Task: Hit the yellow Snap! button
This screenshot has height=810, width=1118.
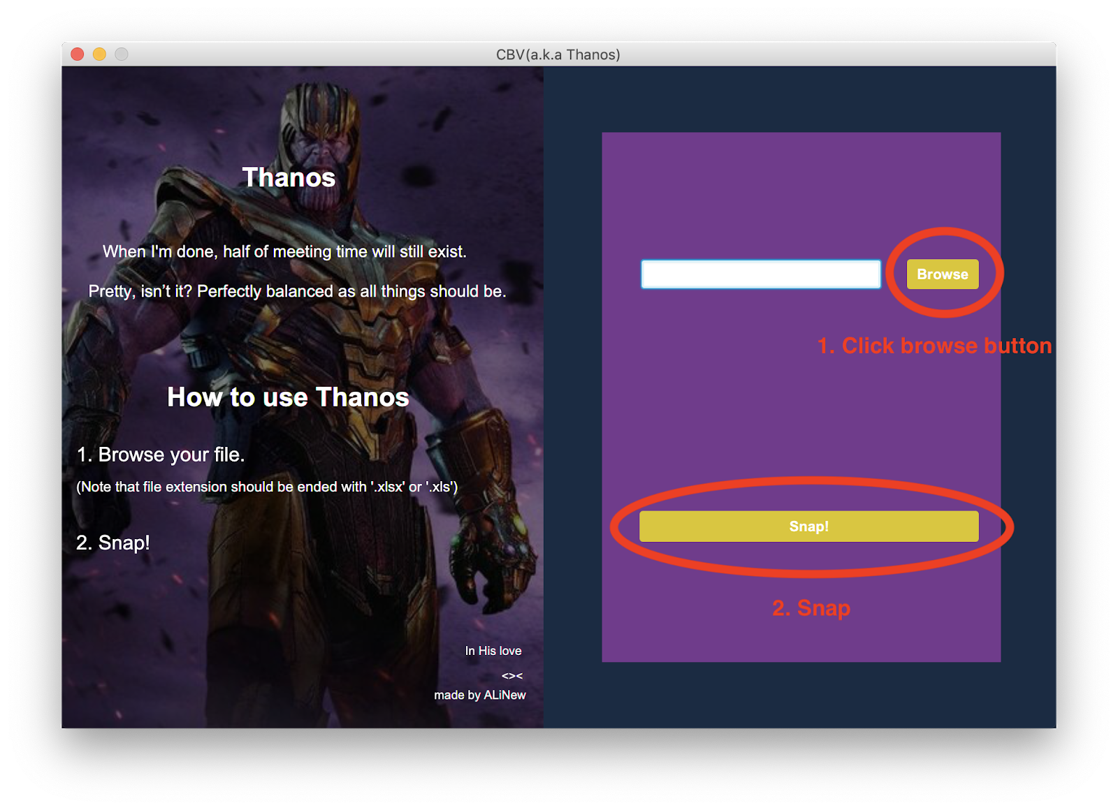Action: tap(808, 526)
